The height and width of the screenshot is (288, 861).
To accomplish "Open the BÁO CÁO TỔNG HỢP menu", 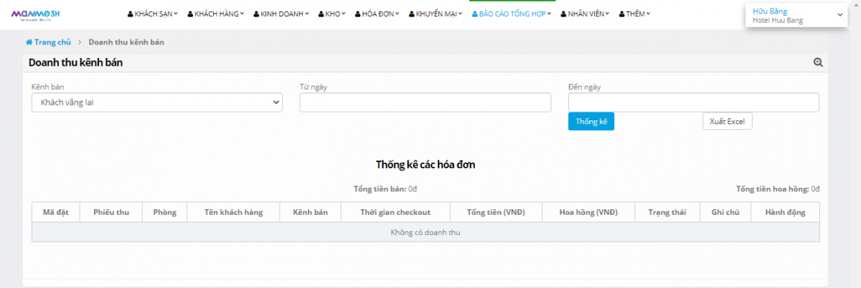I will (511, 14).
